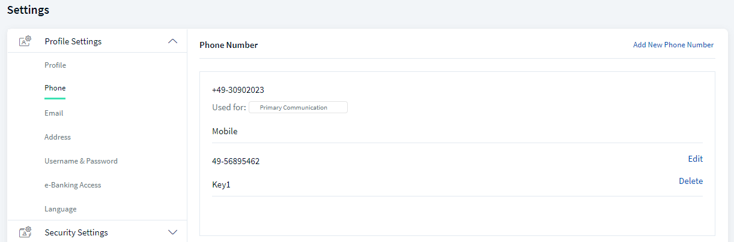Click the Profile Settings header label
The image size is (734, 242).
tap(73, 41)
